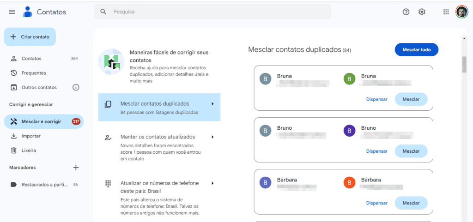Click the Marcadores section header
This screenshot has width=473, height=222.
coord(22,168)
